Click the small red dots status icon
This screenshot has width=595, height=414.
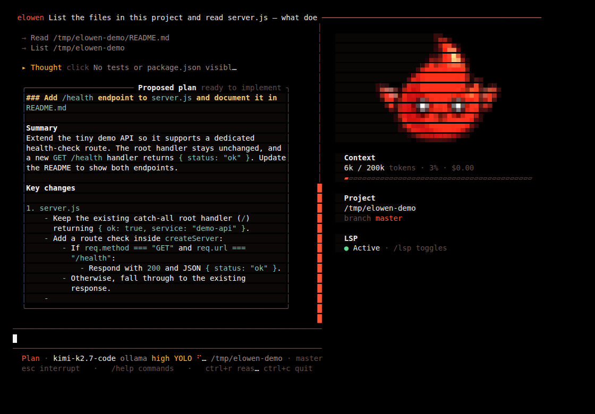click(200, 358)
